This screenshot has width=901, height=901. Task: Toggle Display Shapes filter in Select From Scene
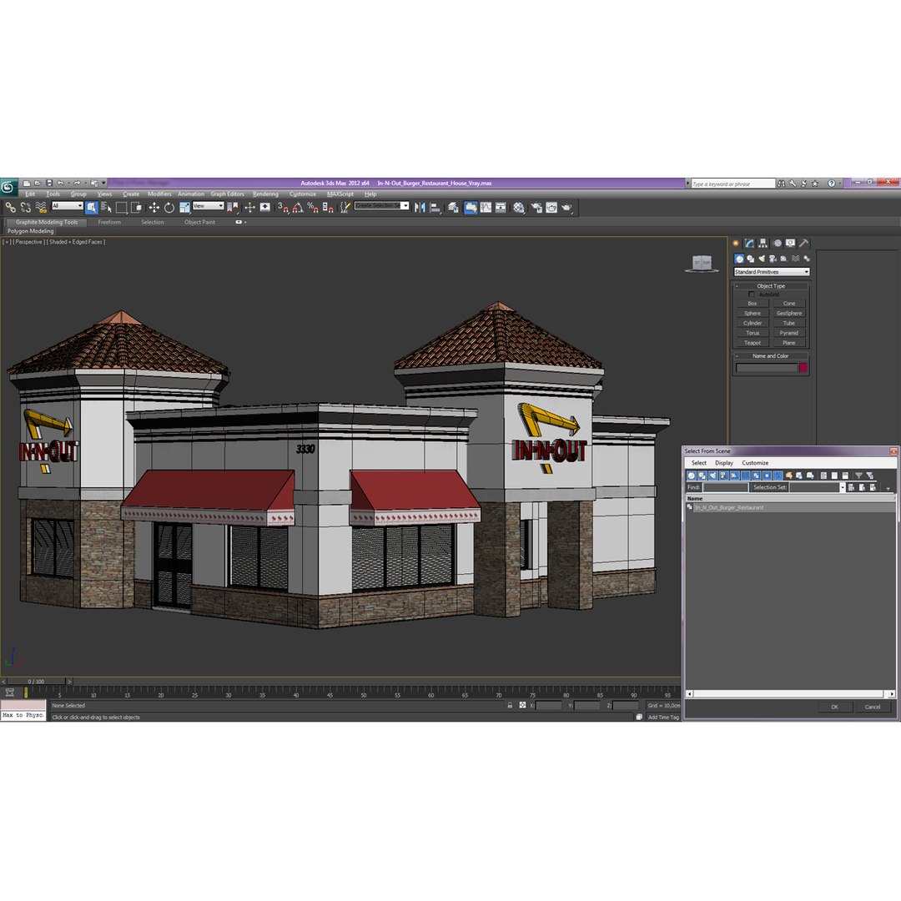[702, 476]
